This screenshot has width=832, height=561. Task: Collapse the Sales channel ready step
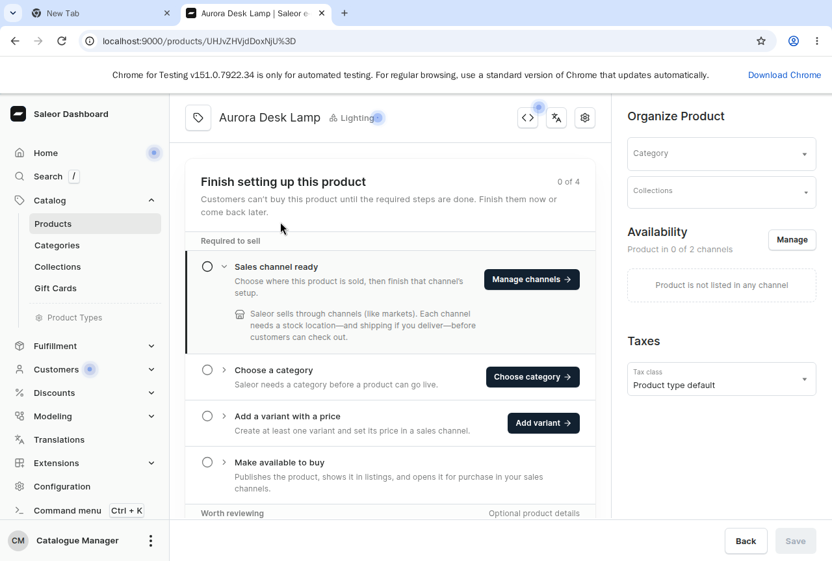pos(224,267)
